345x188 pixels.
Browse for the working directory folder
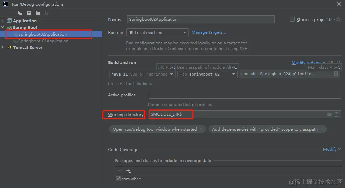pos(329,114)
